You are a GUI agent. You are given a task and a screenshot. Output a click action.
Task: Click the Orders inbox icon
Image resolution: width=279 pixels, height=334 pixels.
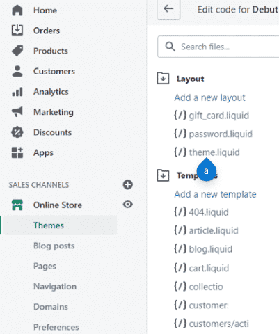[17, 31]
